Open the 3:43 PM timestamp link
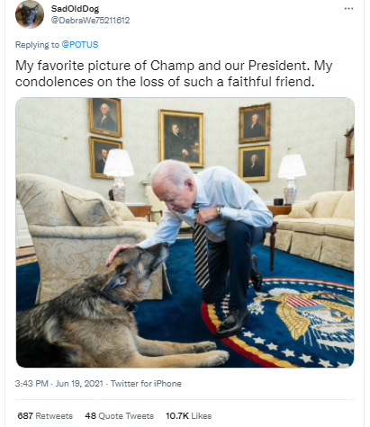The image size is (370, 427). (32, 383)
